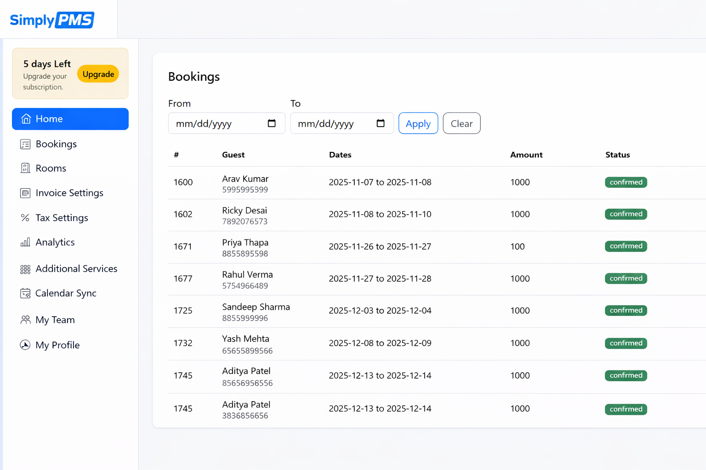Screen dimensions: 706x470
Task: Go to Calendar Sync in sidebar
Action: tap(66, 293)
